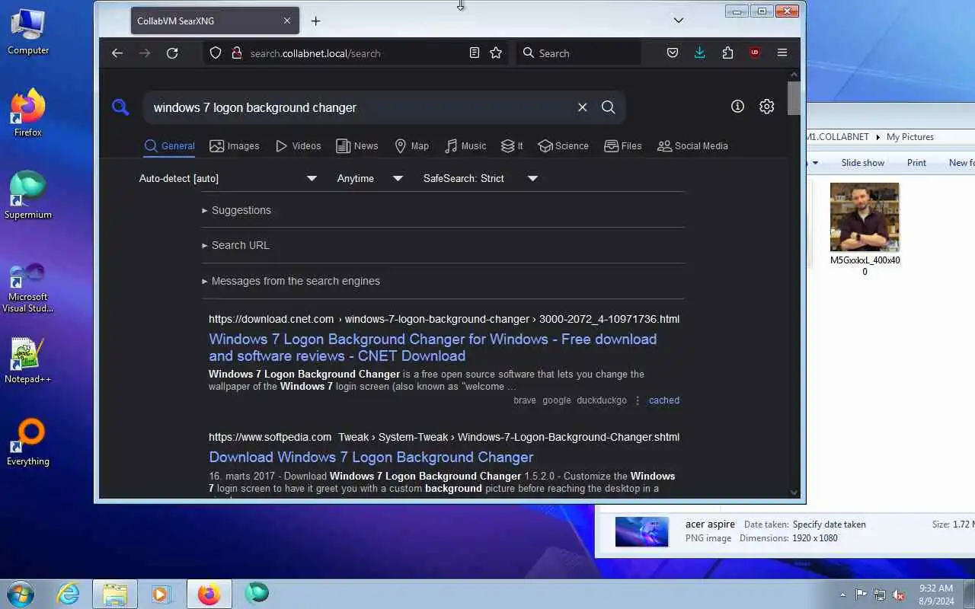Reload the page in Firefox

click(172, 53)
